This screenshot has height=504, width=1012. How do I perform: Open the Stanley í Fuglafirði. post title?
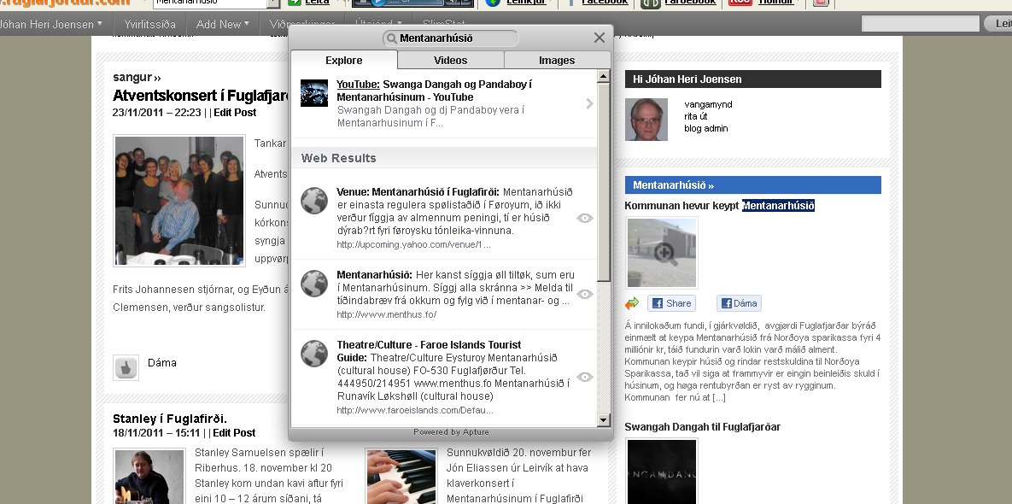[170, 419]
